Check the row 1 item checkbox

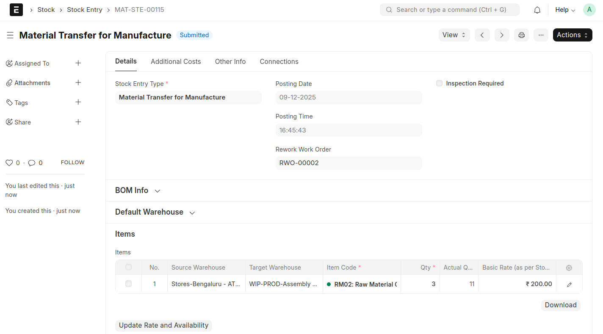[128, 284]
